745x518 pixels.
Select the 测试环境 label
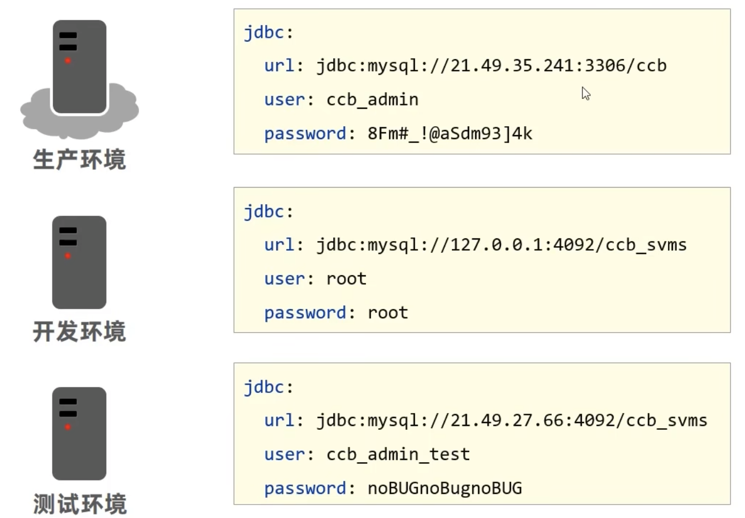[79, 503]
